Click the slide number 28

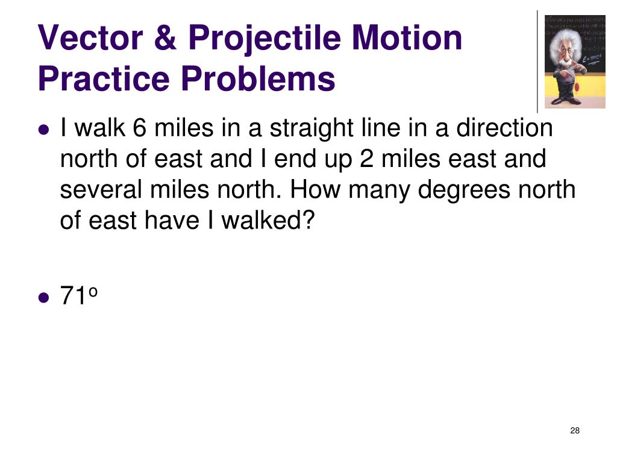tap(574, 430)
